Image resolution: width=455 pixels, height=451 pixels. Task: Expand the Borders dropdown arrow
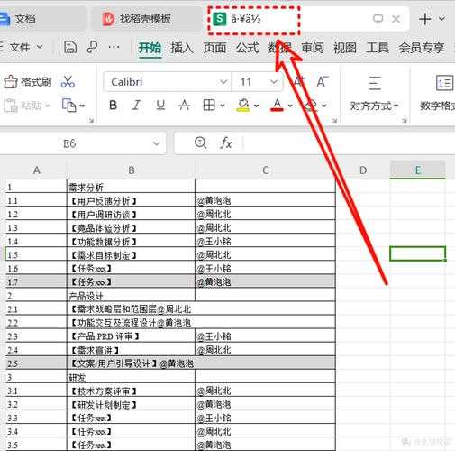point(223,106)
